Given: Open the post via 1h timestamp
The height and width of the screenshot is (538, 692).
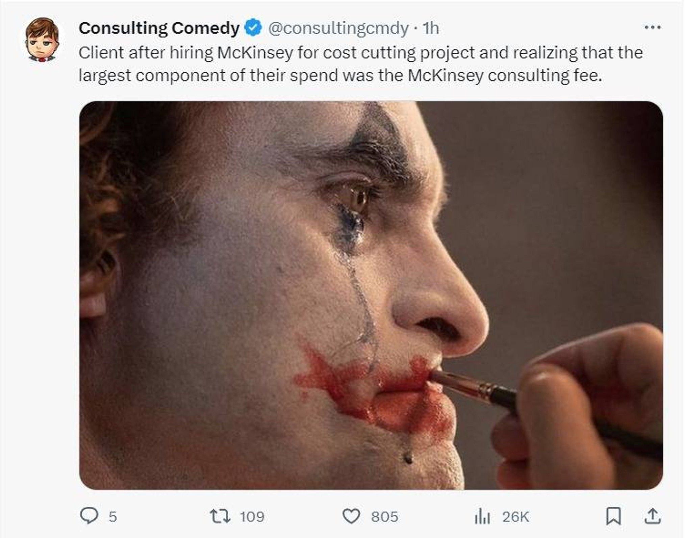Looking at the screenshot, I should pos(431,28).
